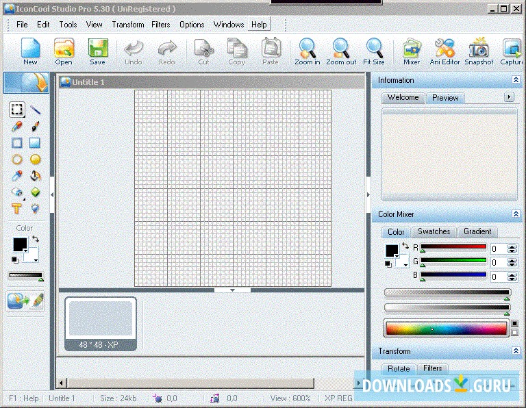Click the Snapshot camera icon
526x408 pixels.
(x=479, y=51)
